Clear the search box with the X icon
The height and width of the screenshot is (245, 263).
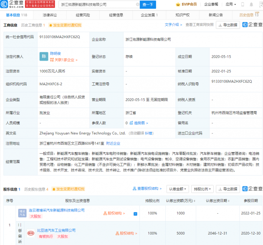[x=137, y=5]
